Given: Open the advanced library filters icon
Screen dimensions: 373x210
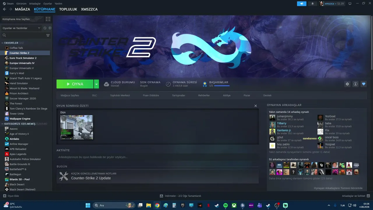Looking at the screenshot, I should 48,35.
